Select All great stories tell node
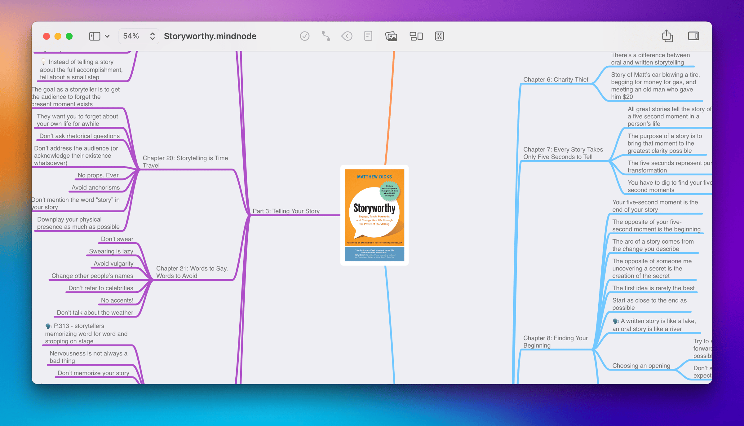Viewport: 744px width, 426px height. click(x=670, y=116)
